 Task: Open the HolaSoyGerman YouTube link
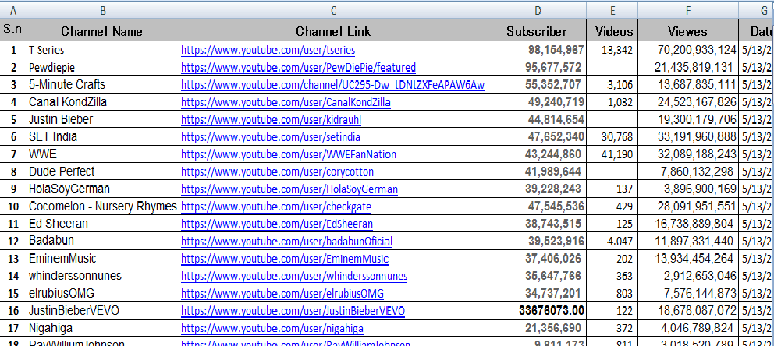289,189
